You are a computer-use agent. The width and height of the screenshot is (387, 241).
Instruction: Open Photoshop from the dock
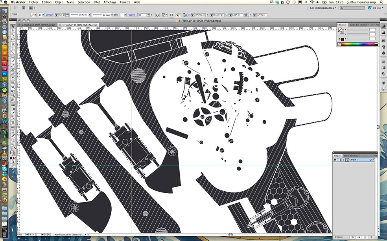[4, 74]
